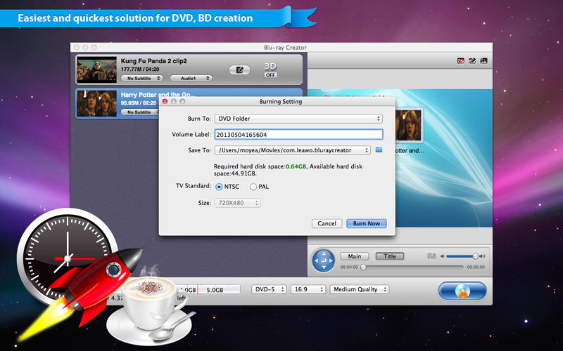563x351 pixels.
Task: Click the edit video icon for Kung Fu Panda
Action: click(x=240, y=69)
